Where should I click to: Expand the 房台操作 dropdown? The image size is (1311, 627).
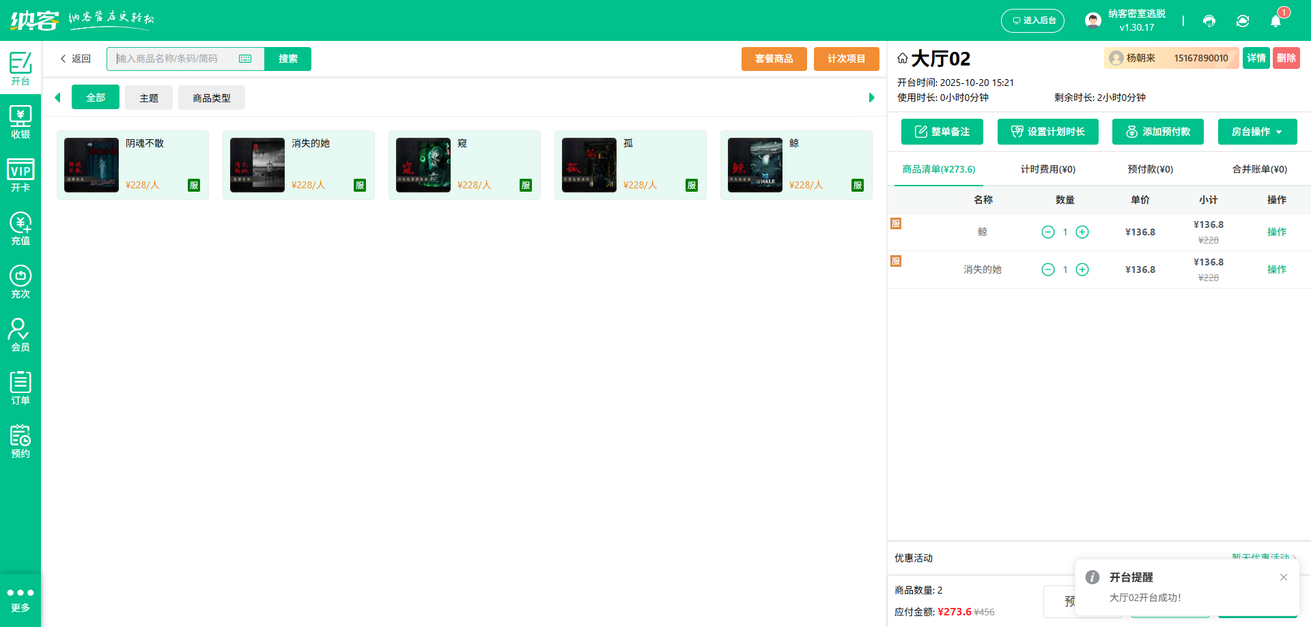pos(1257,132)
